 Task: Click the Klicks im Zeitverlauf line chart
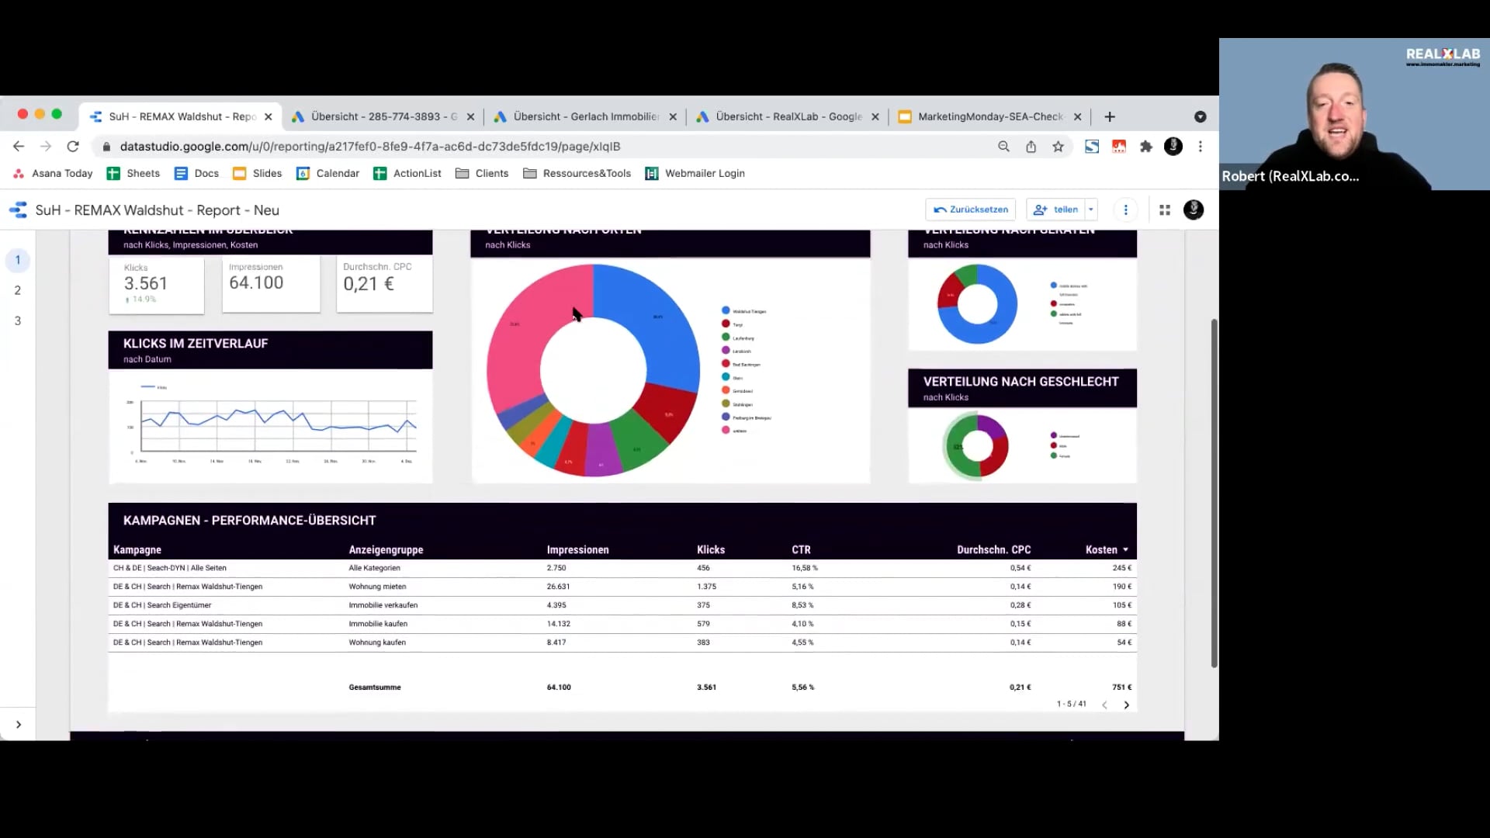(271, 426)
